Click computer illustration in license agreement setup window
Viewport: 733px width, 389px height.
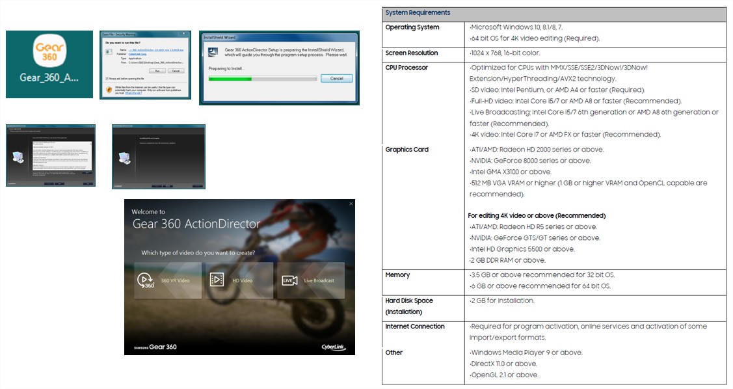pyautogui.click(x=18, y=157)
